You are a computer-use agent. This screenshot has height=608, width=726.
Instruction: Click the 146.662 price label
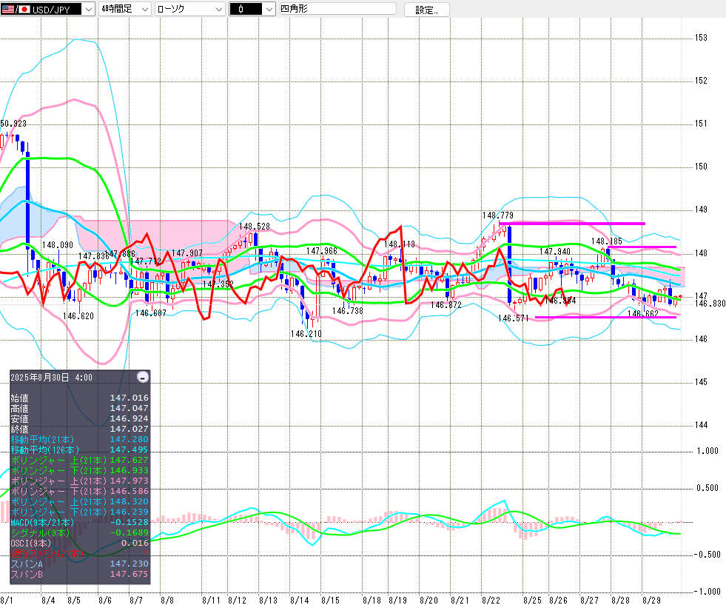coord(642,314)
